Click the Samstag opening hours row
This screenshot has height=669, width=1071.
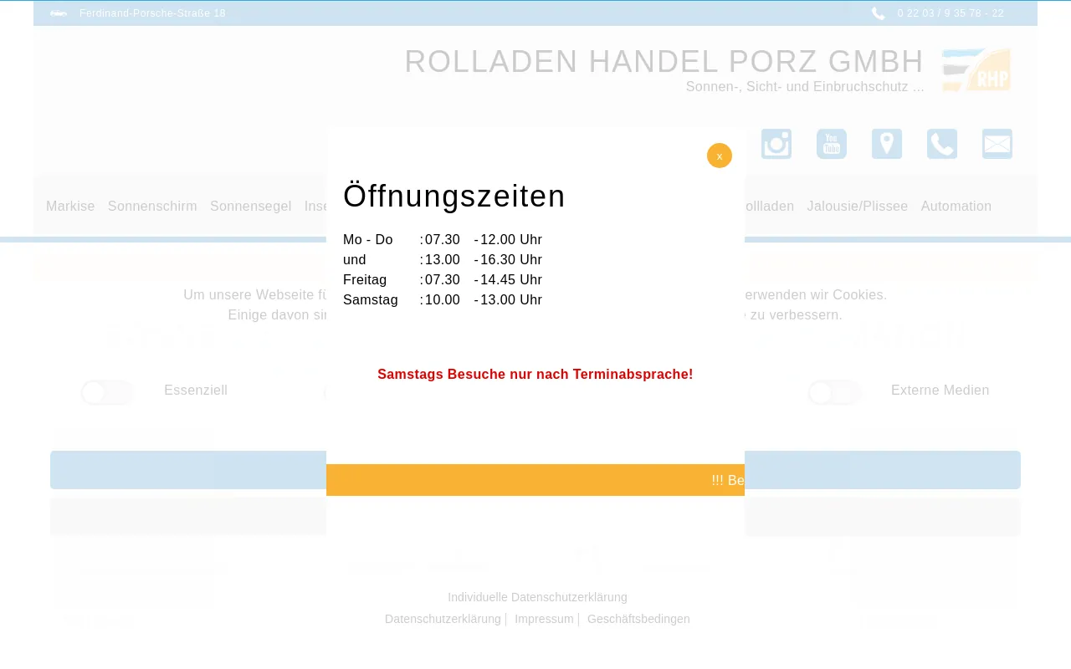[443, 300]
